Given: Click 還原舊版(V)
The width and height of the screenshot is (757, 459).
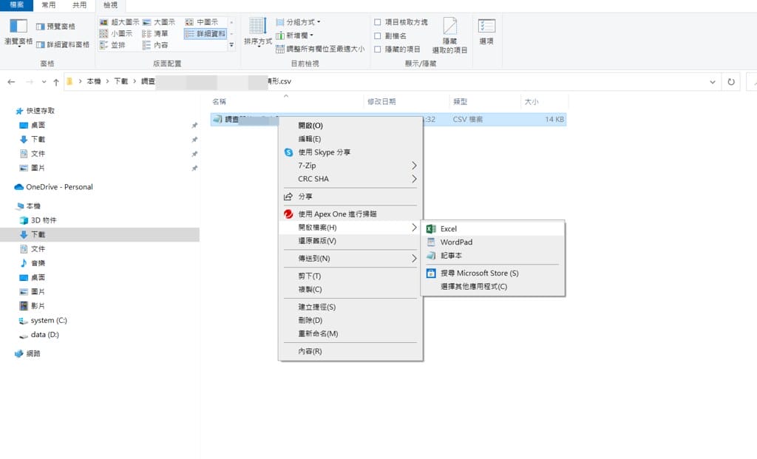Looking at the screenshot, I should coord(350,241).
